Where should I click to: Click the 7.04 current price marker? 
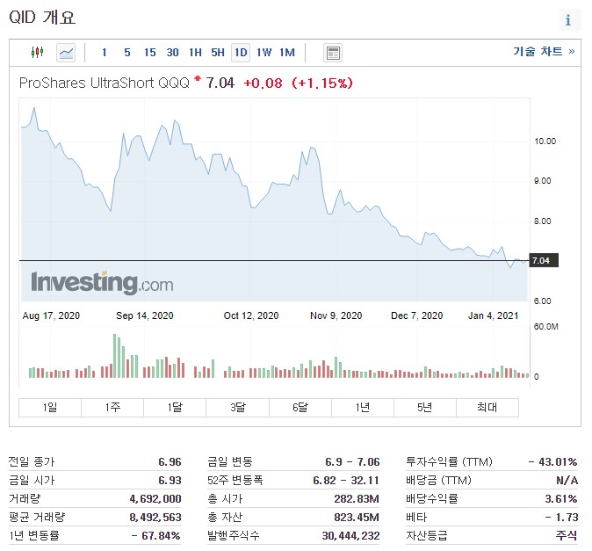coord(544,260)
